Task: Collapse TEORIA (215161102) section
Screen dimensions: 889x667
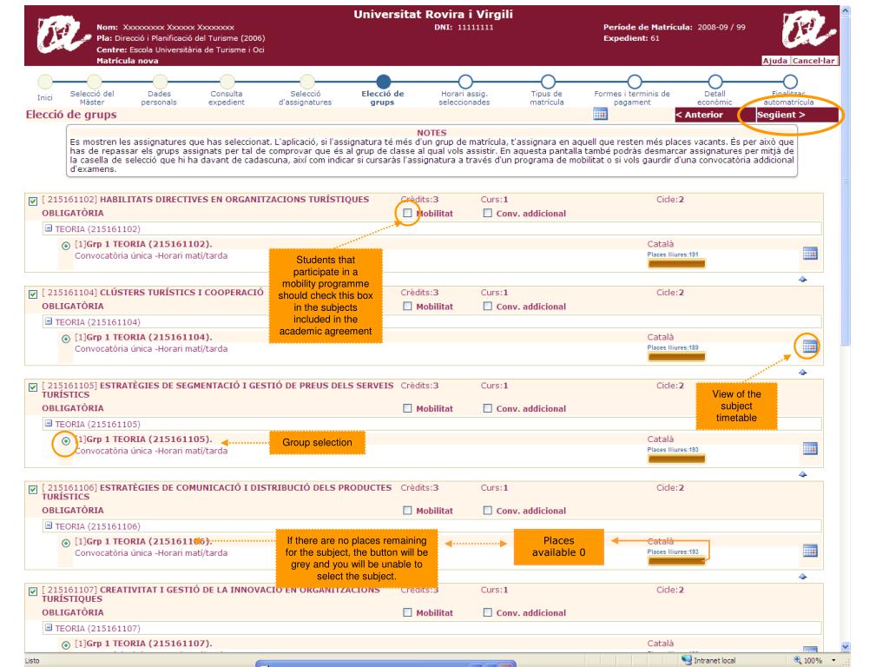Action: [x=49, y=228]
